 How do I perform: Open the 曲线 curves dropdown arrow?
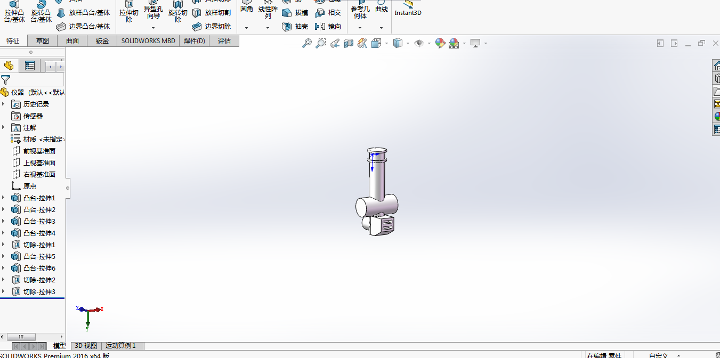point(381,28)
